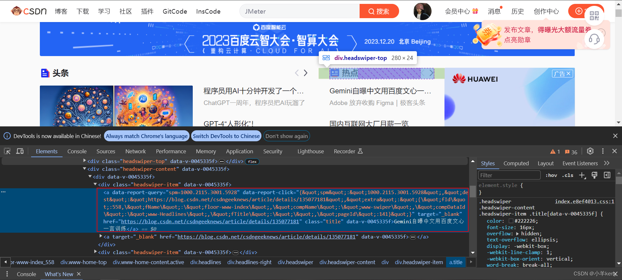Click the #222226 color swatch

(511, 221)
